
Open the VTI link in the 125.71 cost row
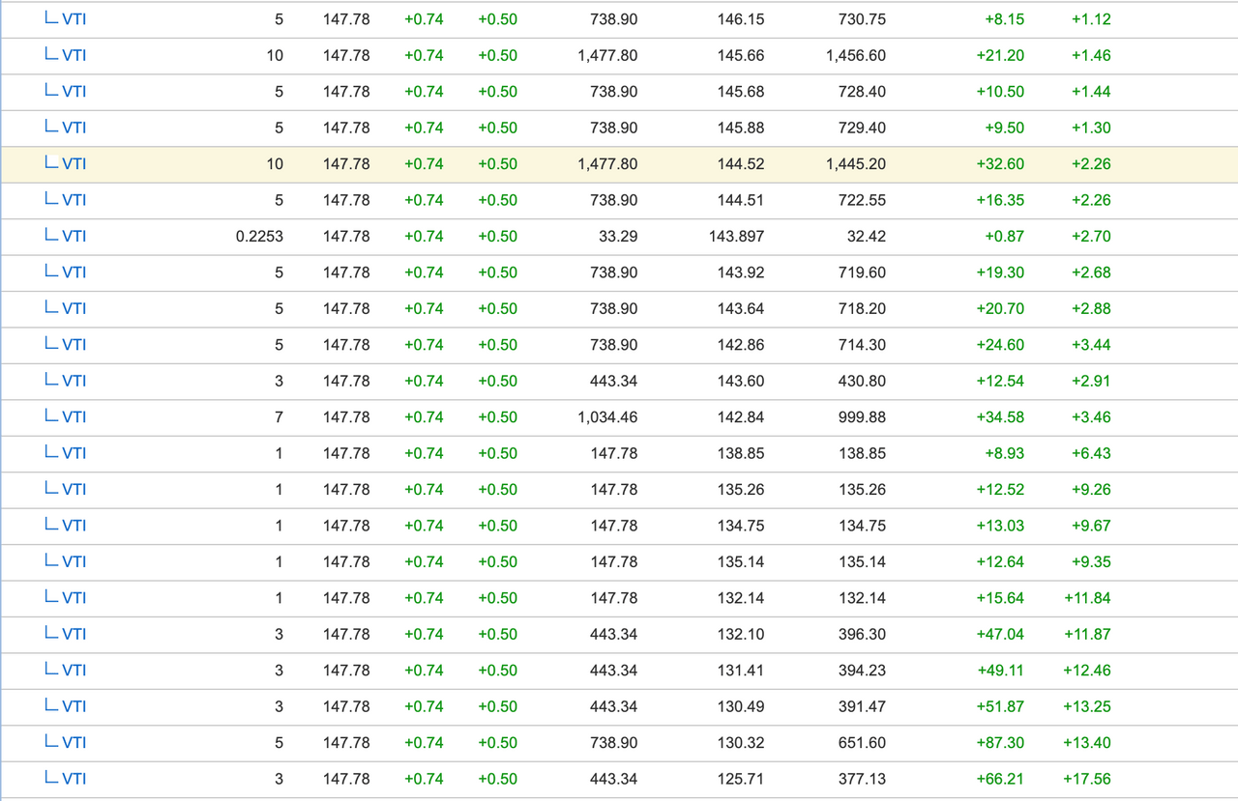point(74,779)
